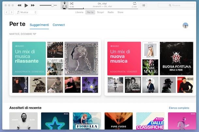199x132 pixels.
Task: Open the Non Può Fare Male cover
Action: 150,67
